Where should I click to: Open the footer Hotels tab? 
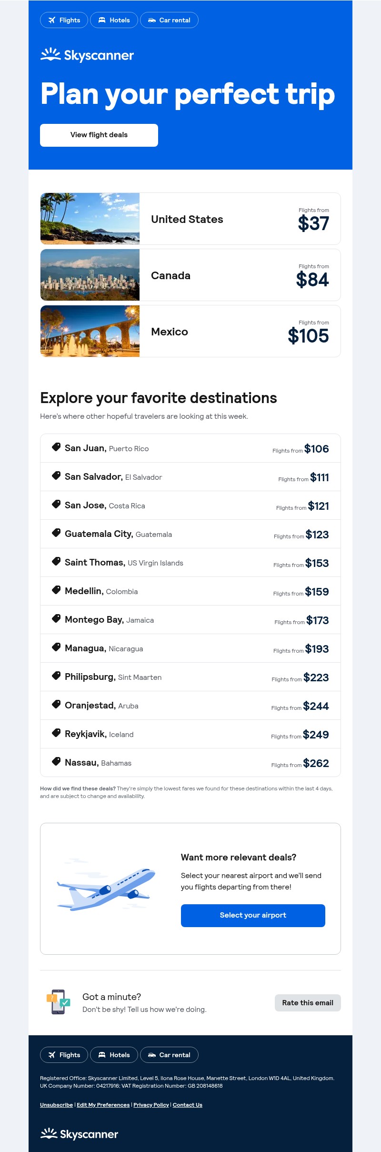(x=114, y=1055)
